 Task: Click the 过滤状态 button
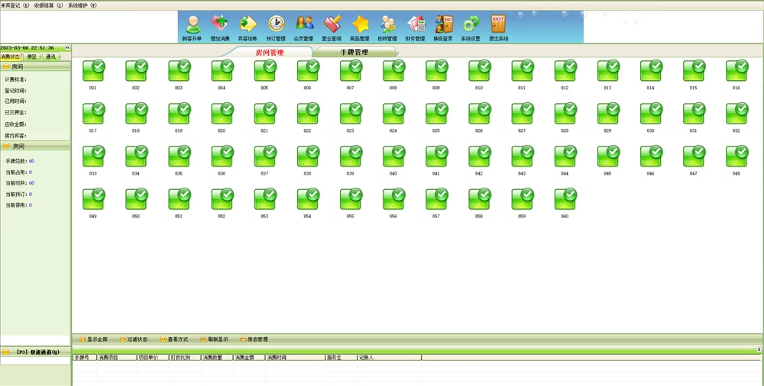coord(134,339)
